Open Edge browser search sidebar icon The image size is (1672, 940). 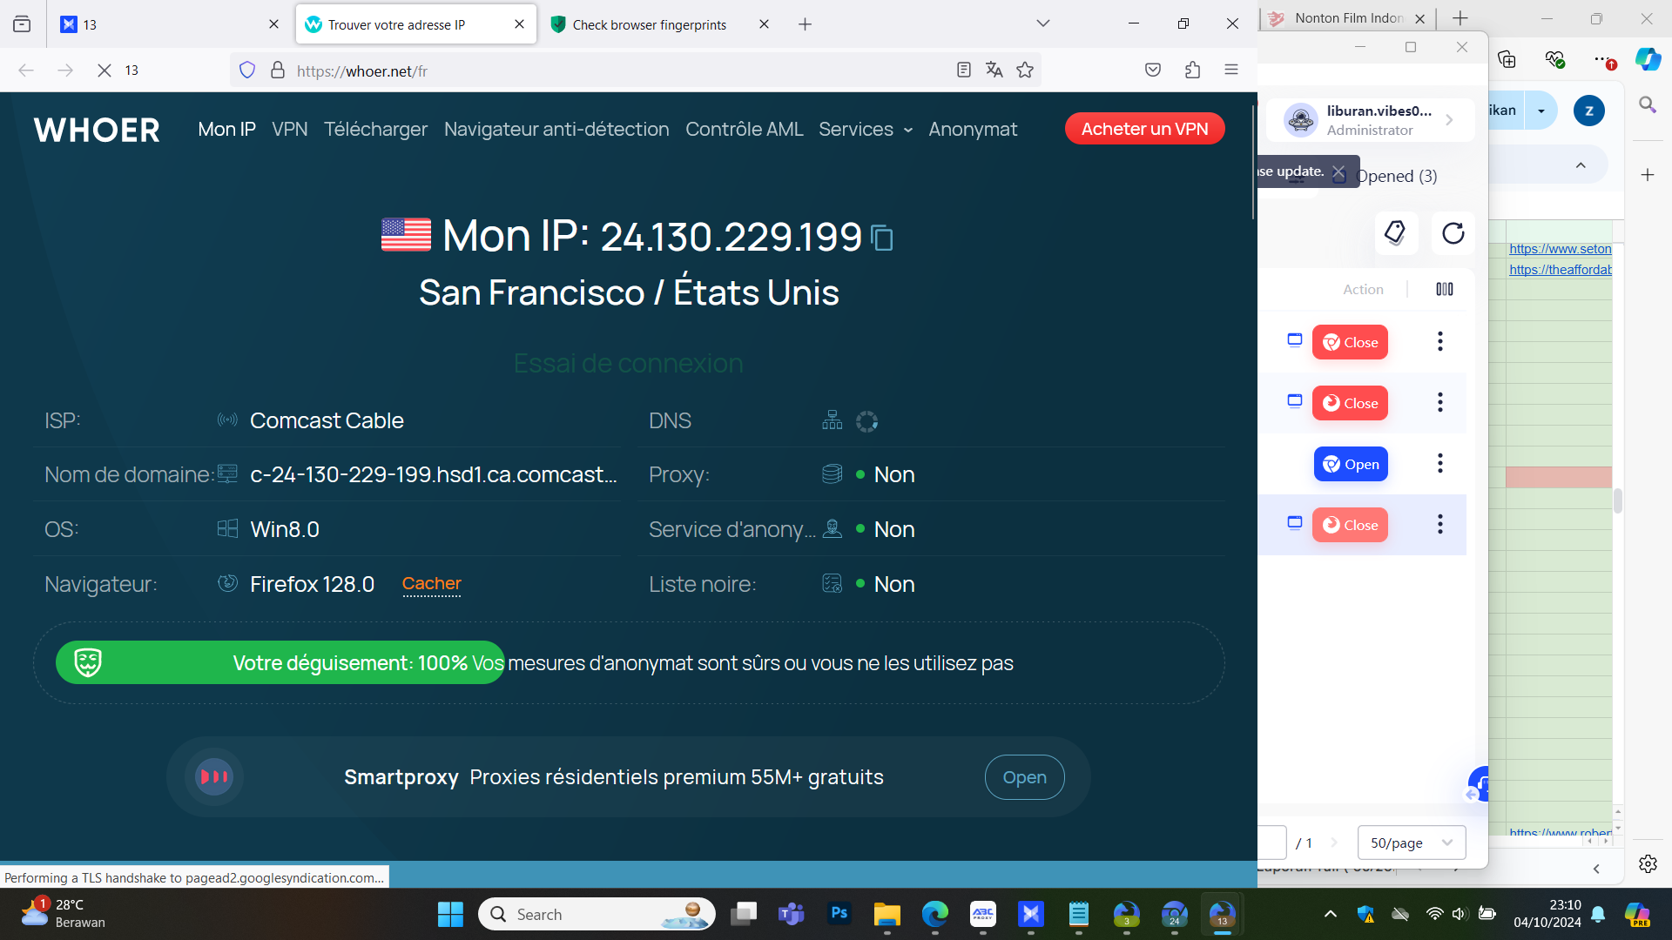tap(1648, 104)
